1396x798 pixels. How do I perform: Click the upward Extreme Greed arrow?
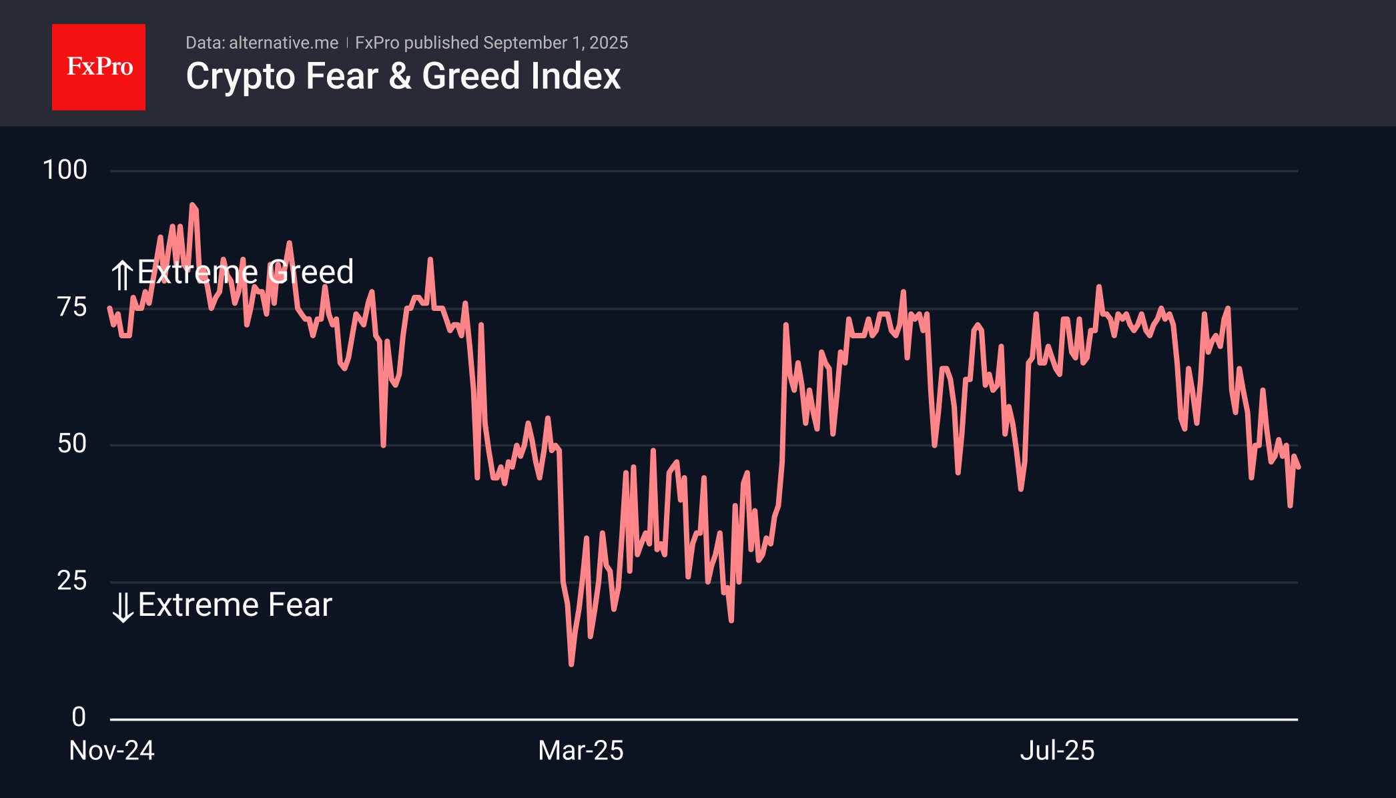point(122,275)
